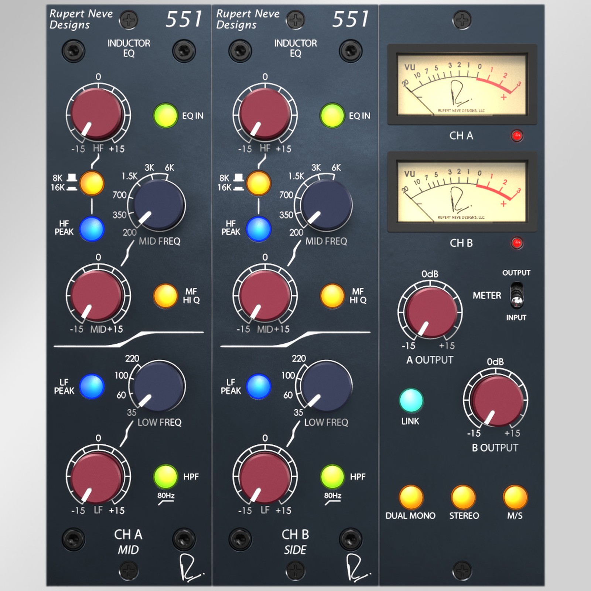Click the red clip LED beside CH A

tap(517, 136)
